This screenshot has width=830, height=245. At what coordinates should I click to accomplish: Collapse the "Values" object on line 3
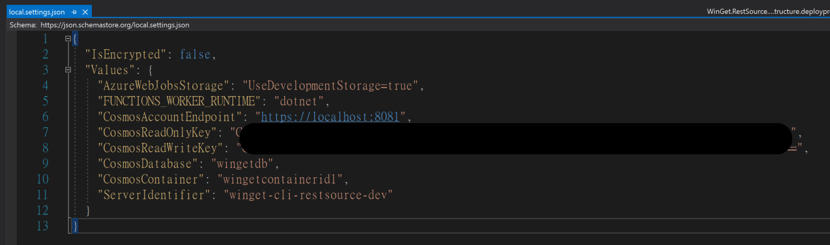68,70
